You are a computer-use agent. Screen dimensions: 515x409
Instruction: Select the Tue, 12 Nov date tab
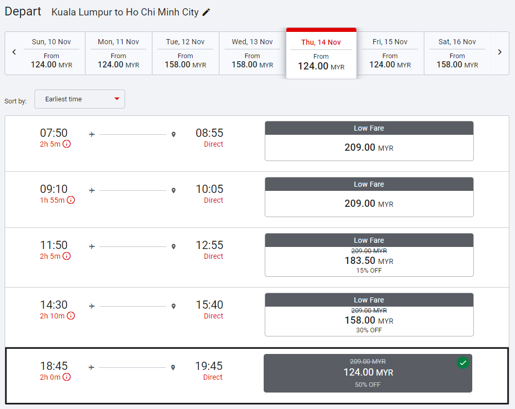click(x=185, y=54)
